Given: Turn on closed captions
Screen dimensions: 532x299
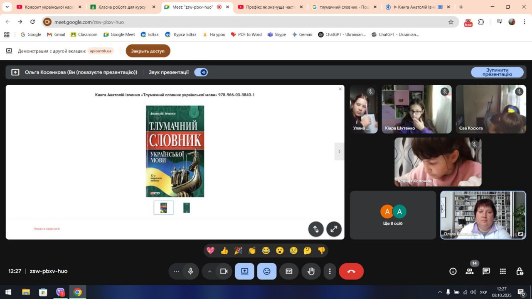Looking at the screenshot, I should point(289,271).
